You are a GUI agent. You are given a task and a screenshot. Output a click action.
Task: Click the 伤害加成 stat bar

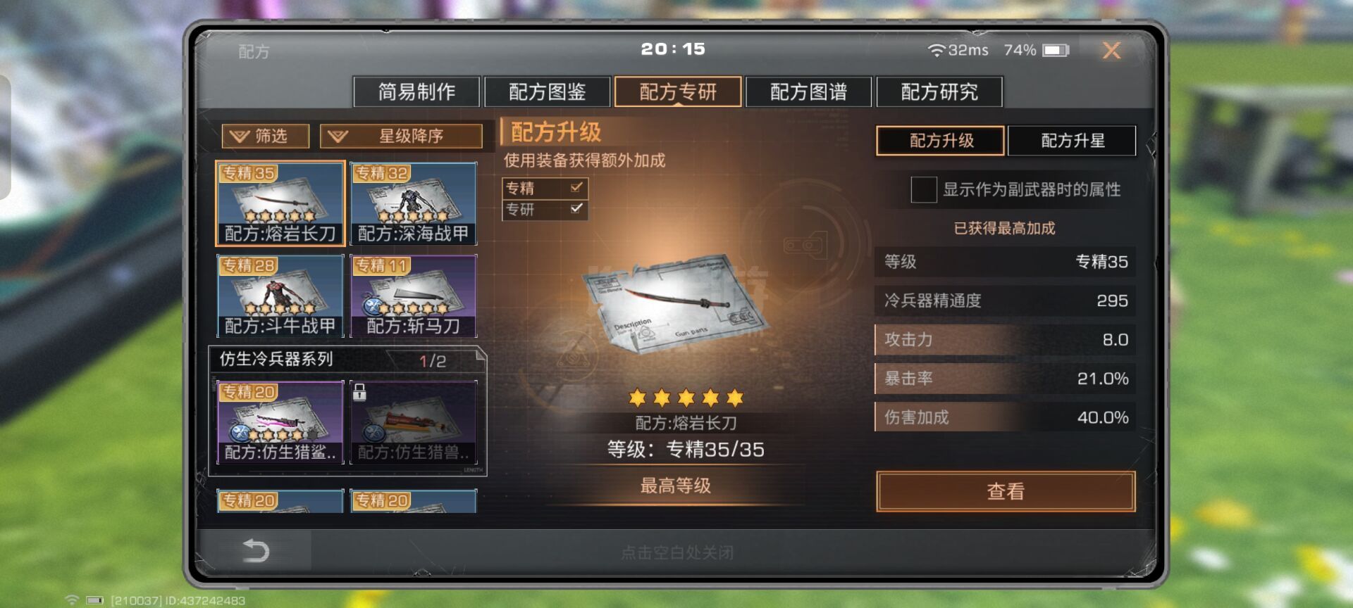coord(1005,417)
